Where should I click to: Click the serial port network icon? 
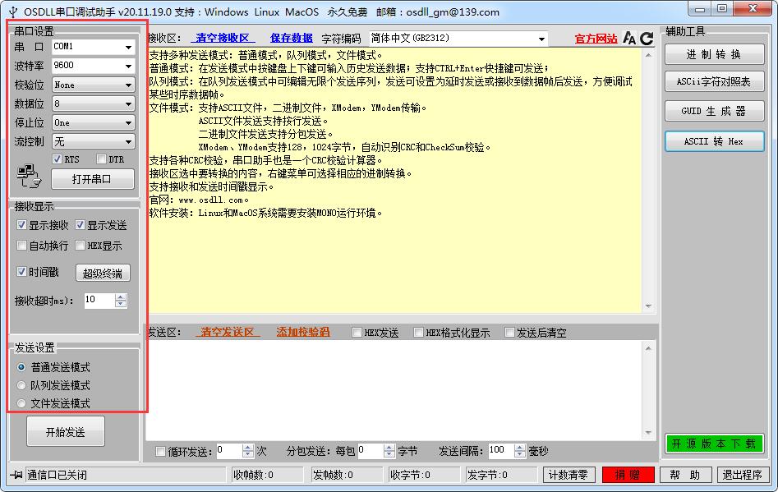[29, 177]
